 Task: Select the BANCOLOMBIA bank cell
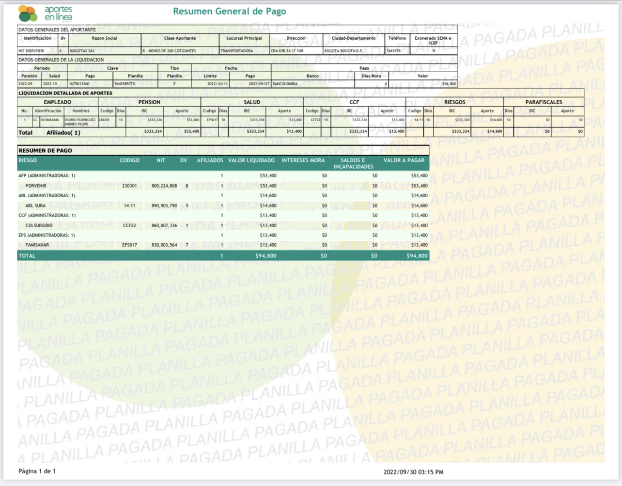pos(285,84)
